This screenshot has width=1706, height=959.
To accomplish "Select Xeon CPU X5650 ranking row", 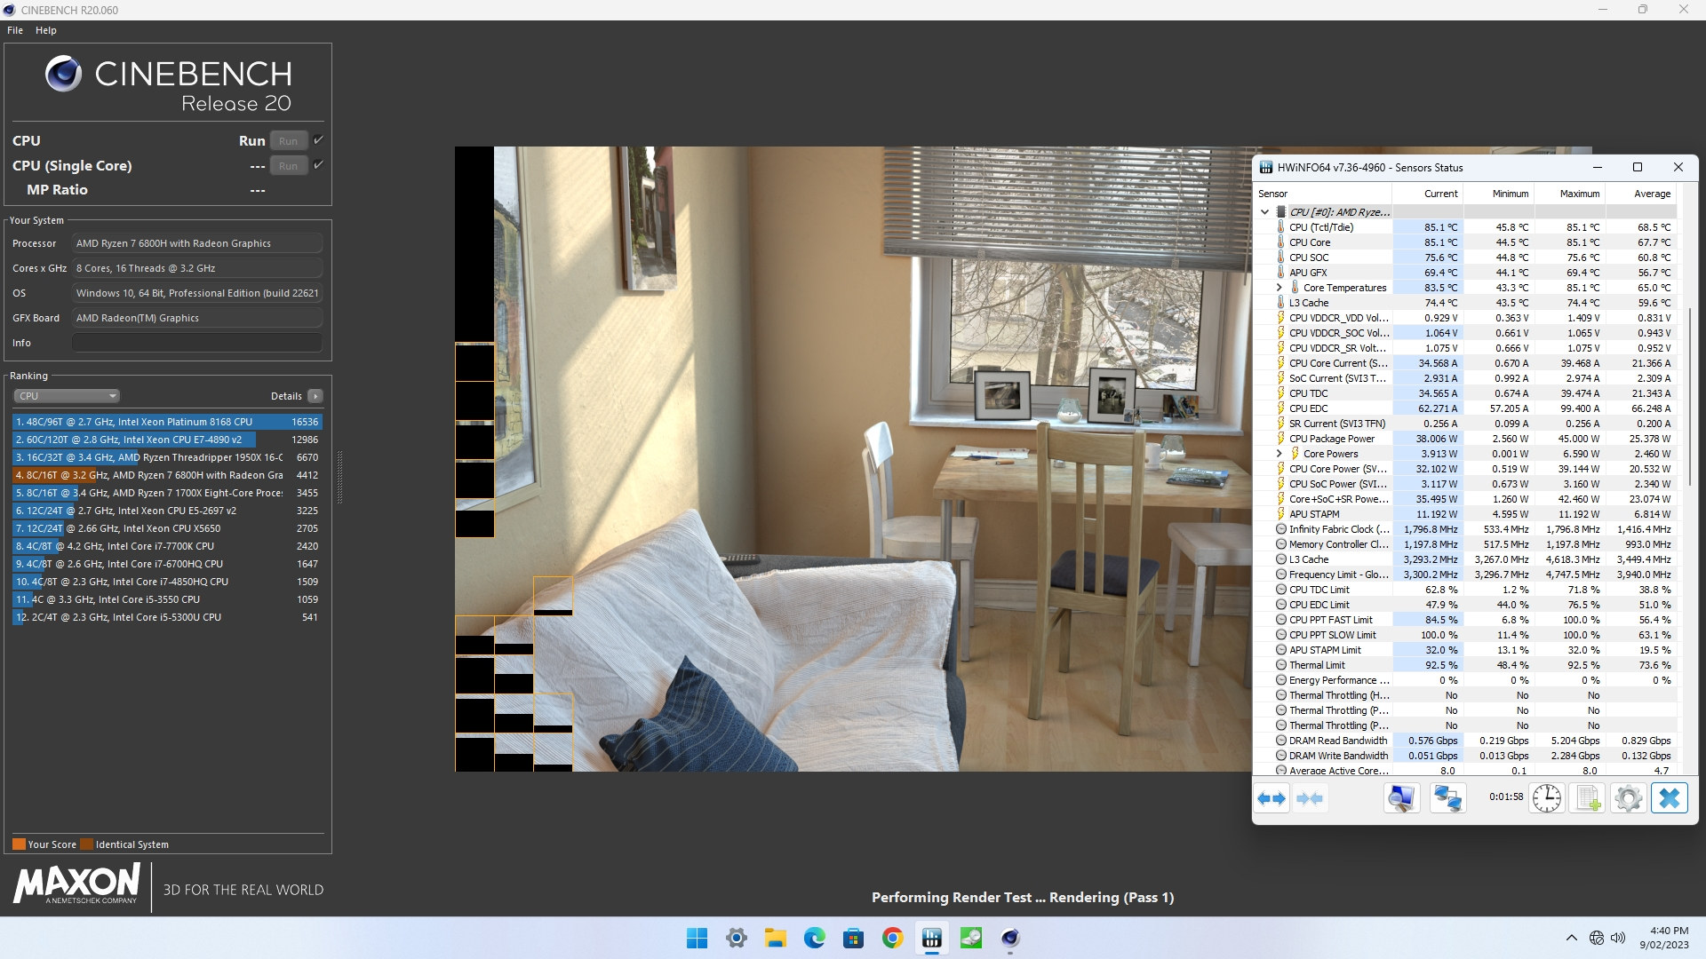I will pyautogui.click(x=167, y=528).
